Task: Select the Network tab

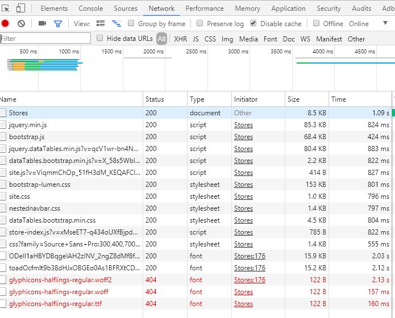Action: point(161,9)
